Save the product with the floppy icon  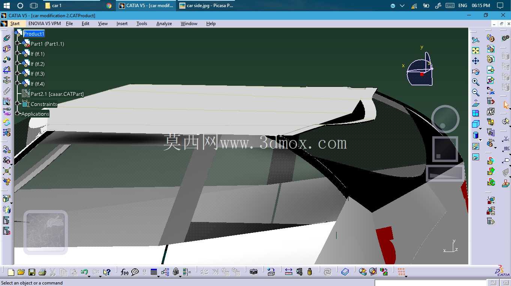[32, 272]
